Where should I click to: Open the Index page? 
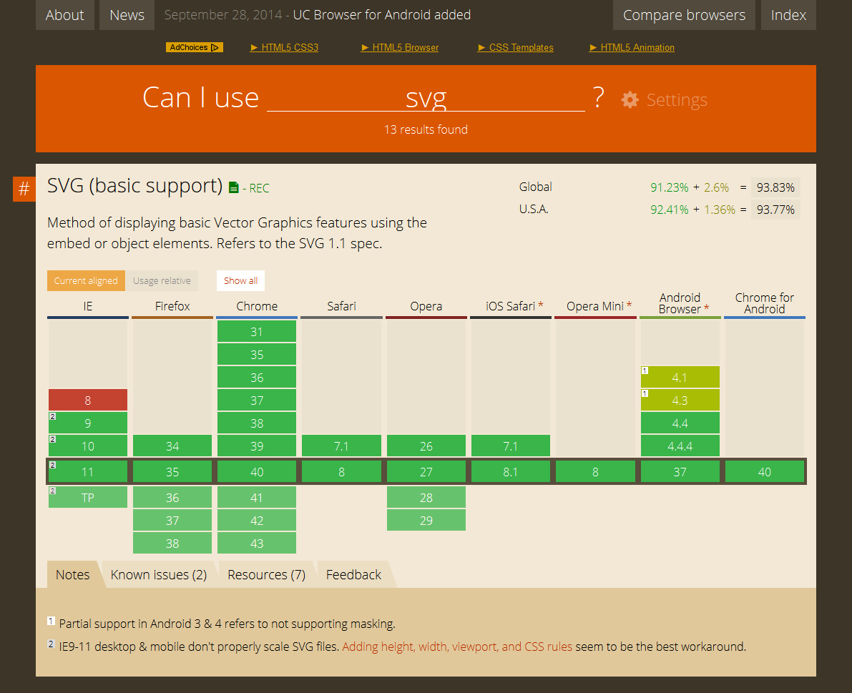pos(788,15)
